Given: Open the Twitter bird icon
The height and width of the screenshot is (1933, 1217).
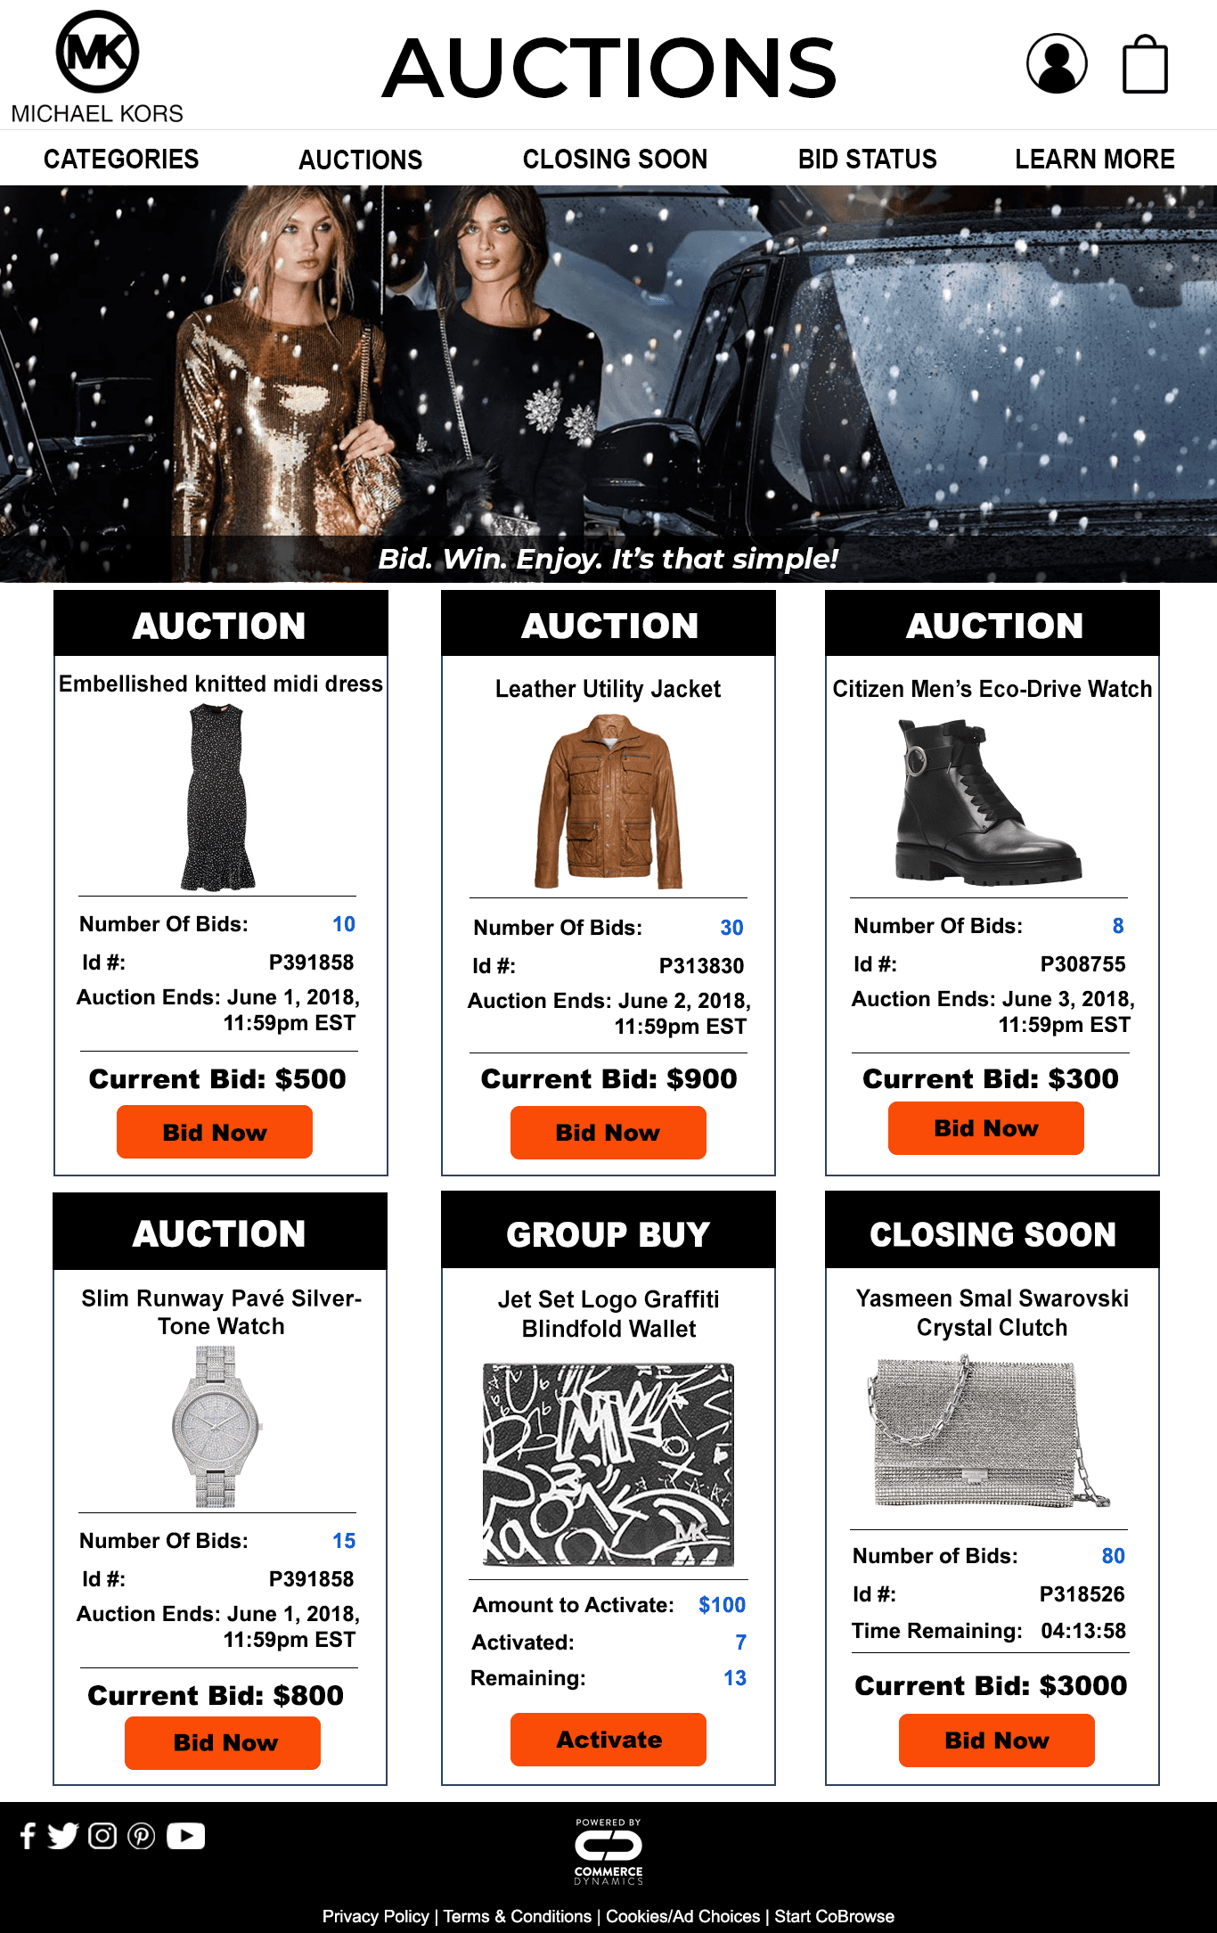Looking at the screenshot, I should tap(63, 1836).
